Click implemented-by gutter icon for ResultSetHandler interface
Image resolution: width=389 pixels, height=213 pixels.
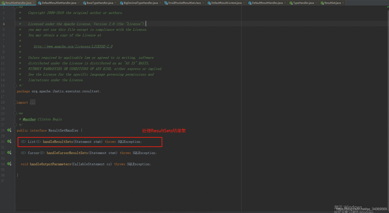coord(9,130)
